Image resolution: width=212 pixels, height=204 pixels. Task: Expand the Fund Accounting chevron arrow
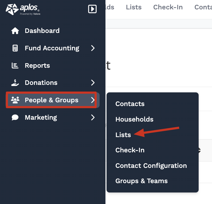[93, 48]
